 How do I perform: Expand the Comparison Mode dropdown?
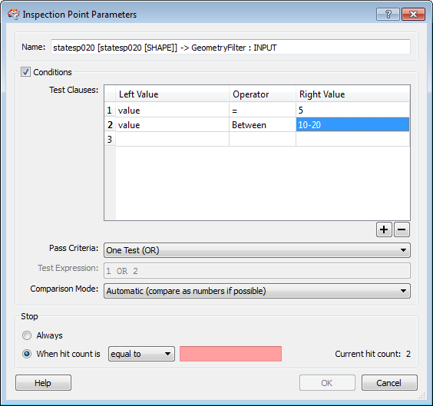click(x=257, y=291)
